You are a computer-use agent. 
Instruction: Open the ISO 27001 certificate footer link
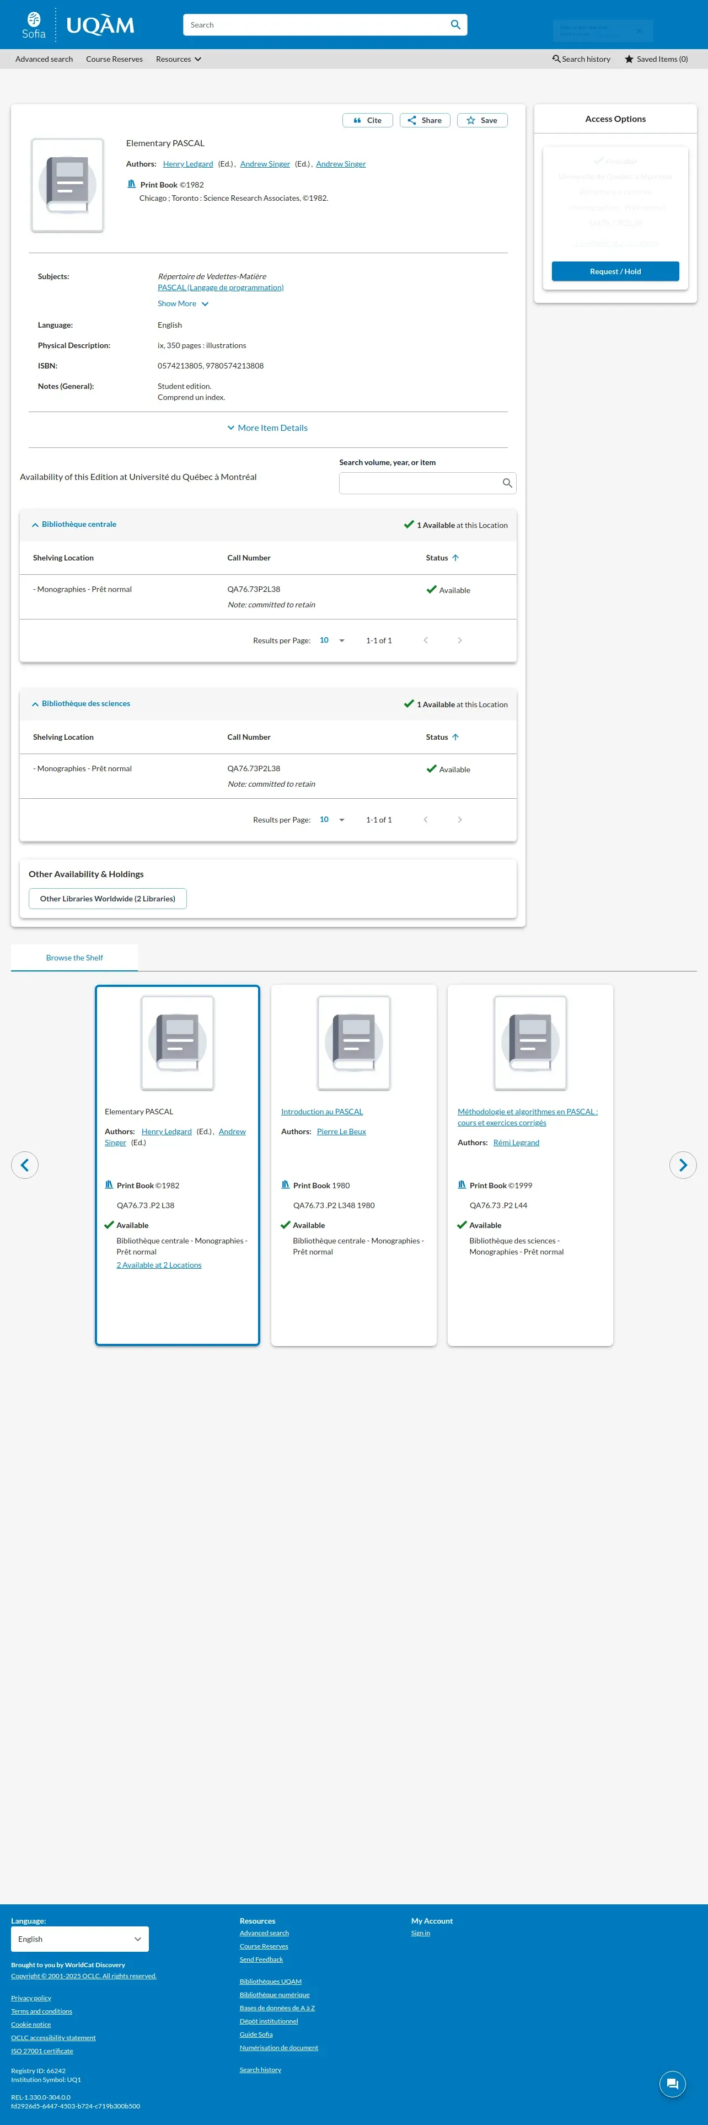pos(42,2051)
